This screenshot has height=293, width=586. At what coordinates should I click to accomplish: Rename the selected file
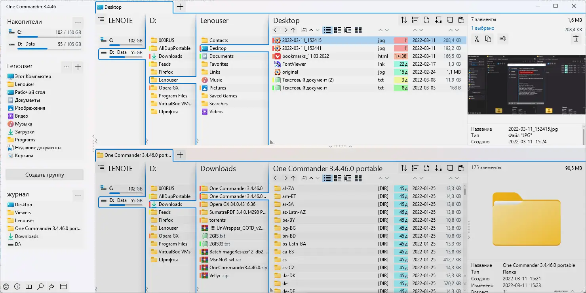[503, 39]
